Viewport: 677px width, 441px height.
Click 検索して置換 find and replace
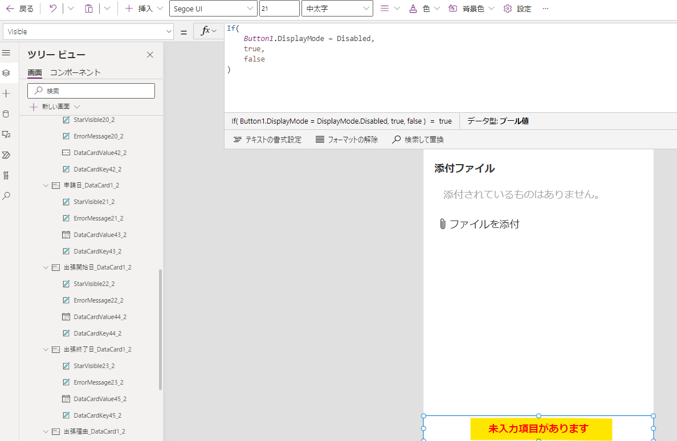[418, 140]
